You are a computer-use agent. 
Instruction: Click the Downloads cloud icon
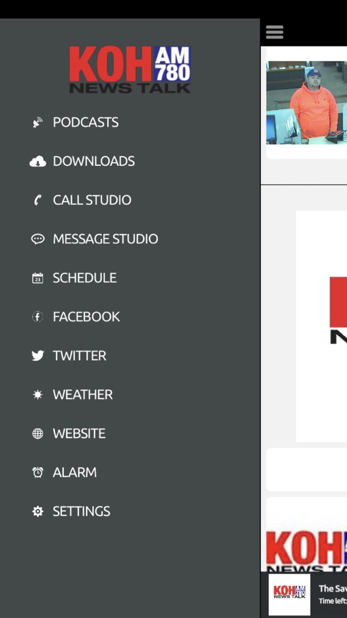pos(38,161)
